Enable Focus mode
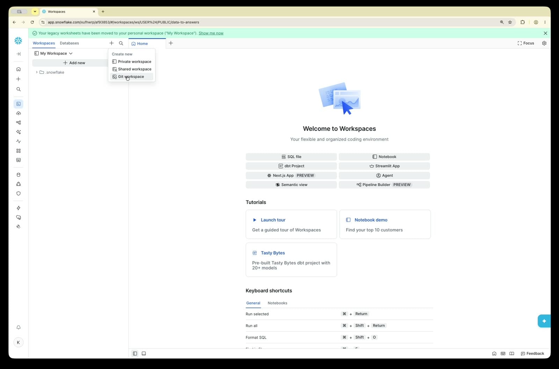 click(x=526, y=43)
